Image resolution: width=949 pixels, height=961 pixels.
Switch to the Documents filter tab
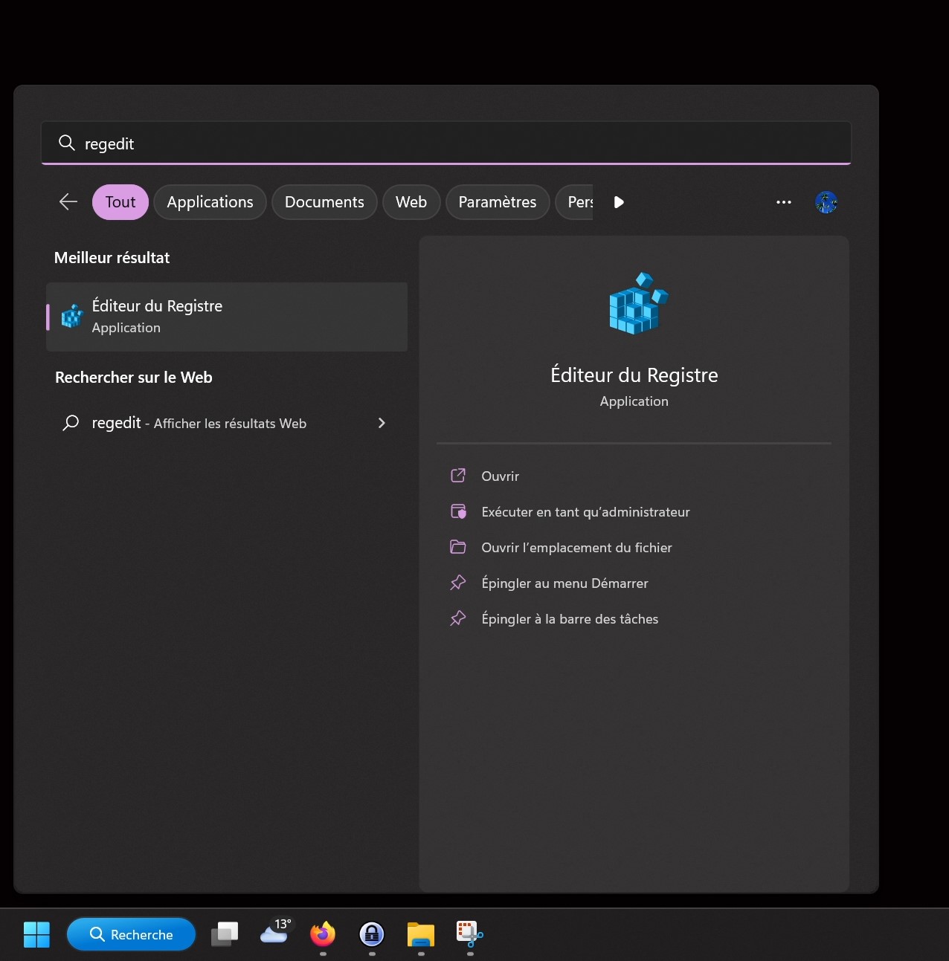[x=324, y=202]
